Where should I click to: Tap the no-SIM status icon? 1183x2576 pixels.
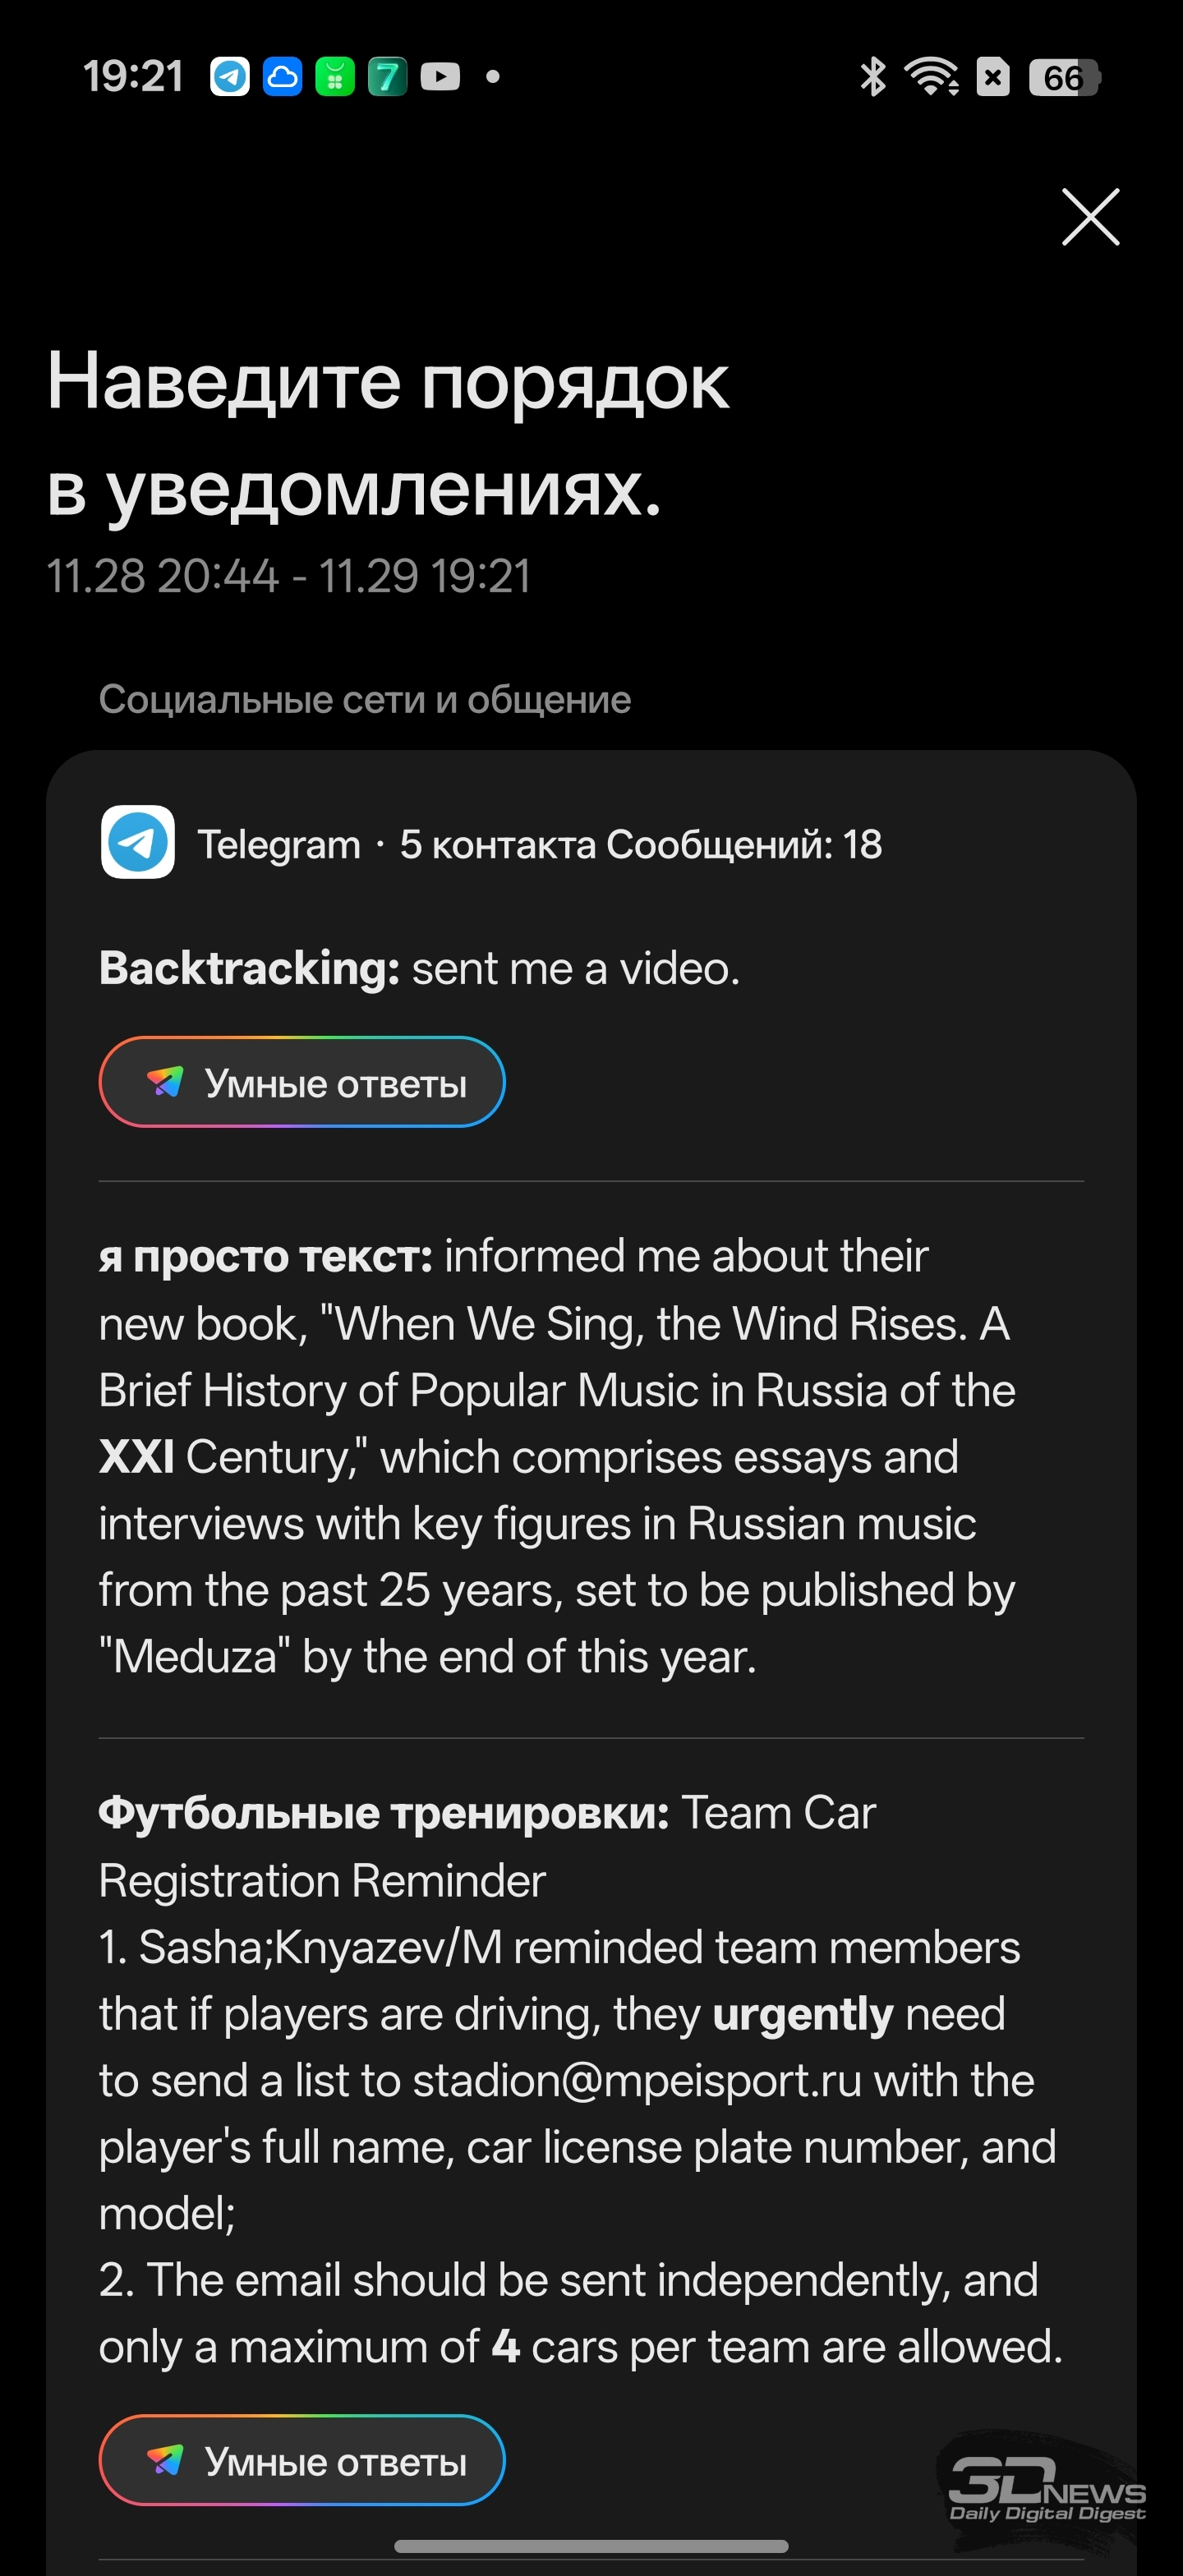tap(993, 77)
